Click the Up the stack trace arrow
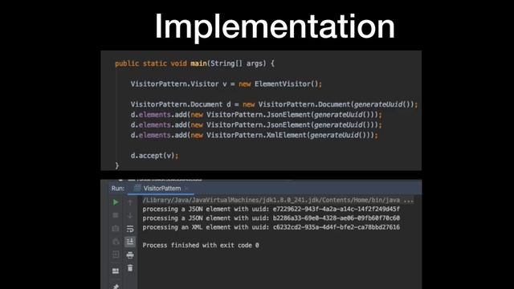This screenshot has height=289, width=514. click(x=130, y=202)
